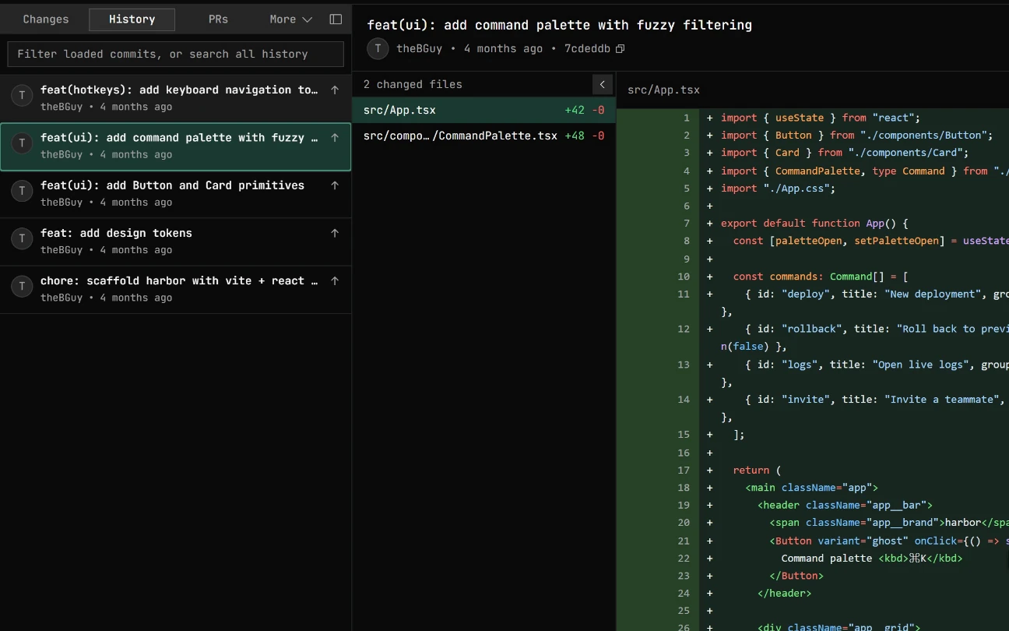Image resolution: width=1009 pixels, height=631 pixels.
Task: Click the '2 changed files' label
Action: point(413,84)
